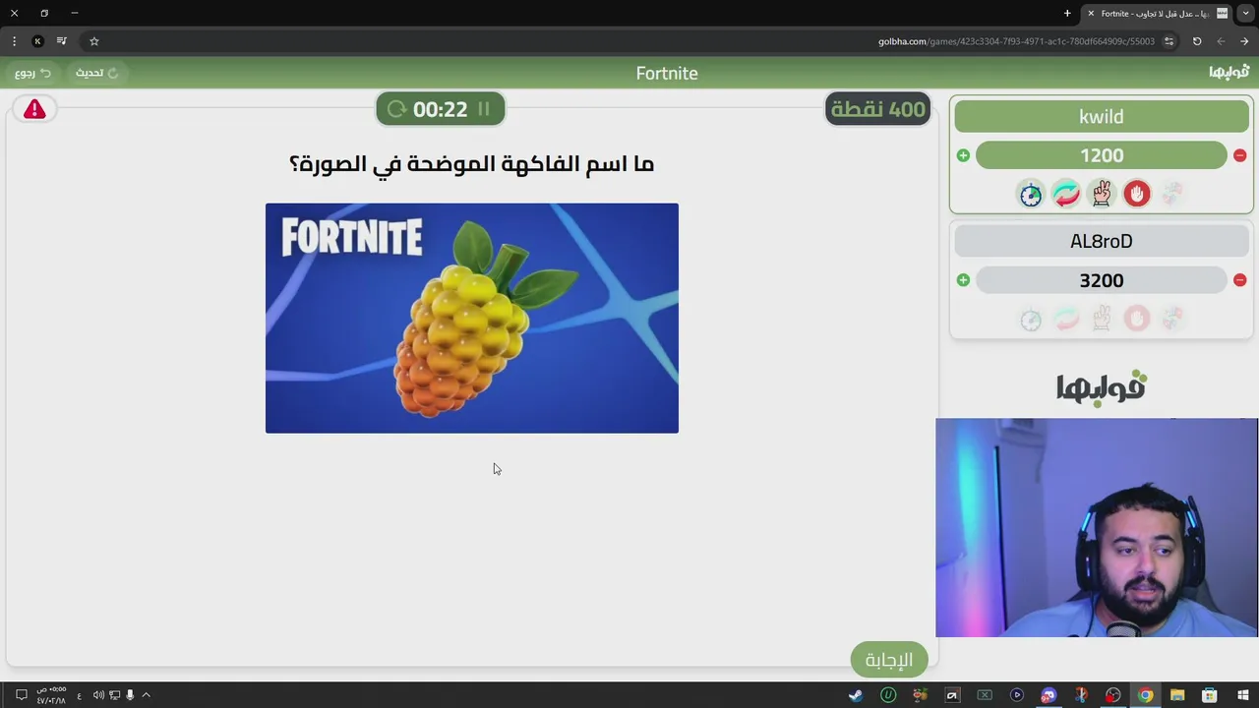
Task: Select the AL8roD team name bar
Action: [x=1102, y=241]
